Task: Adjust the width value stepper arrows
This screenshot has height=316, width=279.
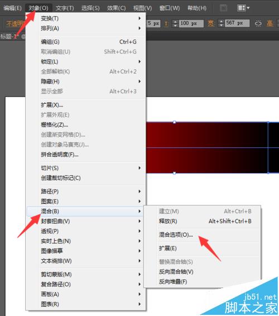Action: (221, 23)
